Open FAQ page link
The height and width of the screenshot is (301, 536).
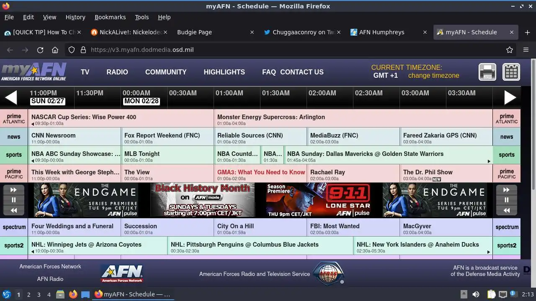[269, 72]
